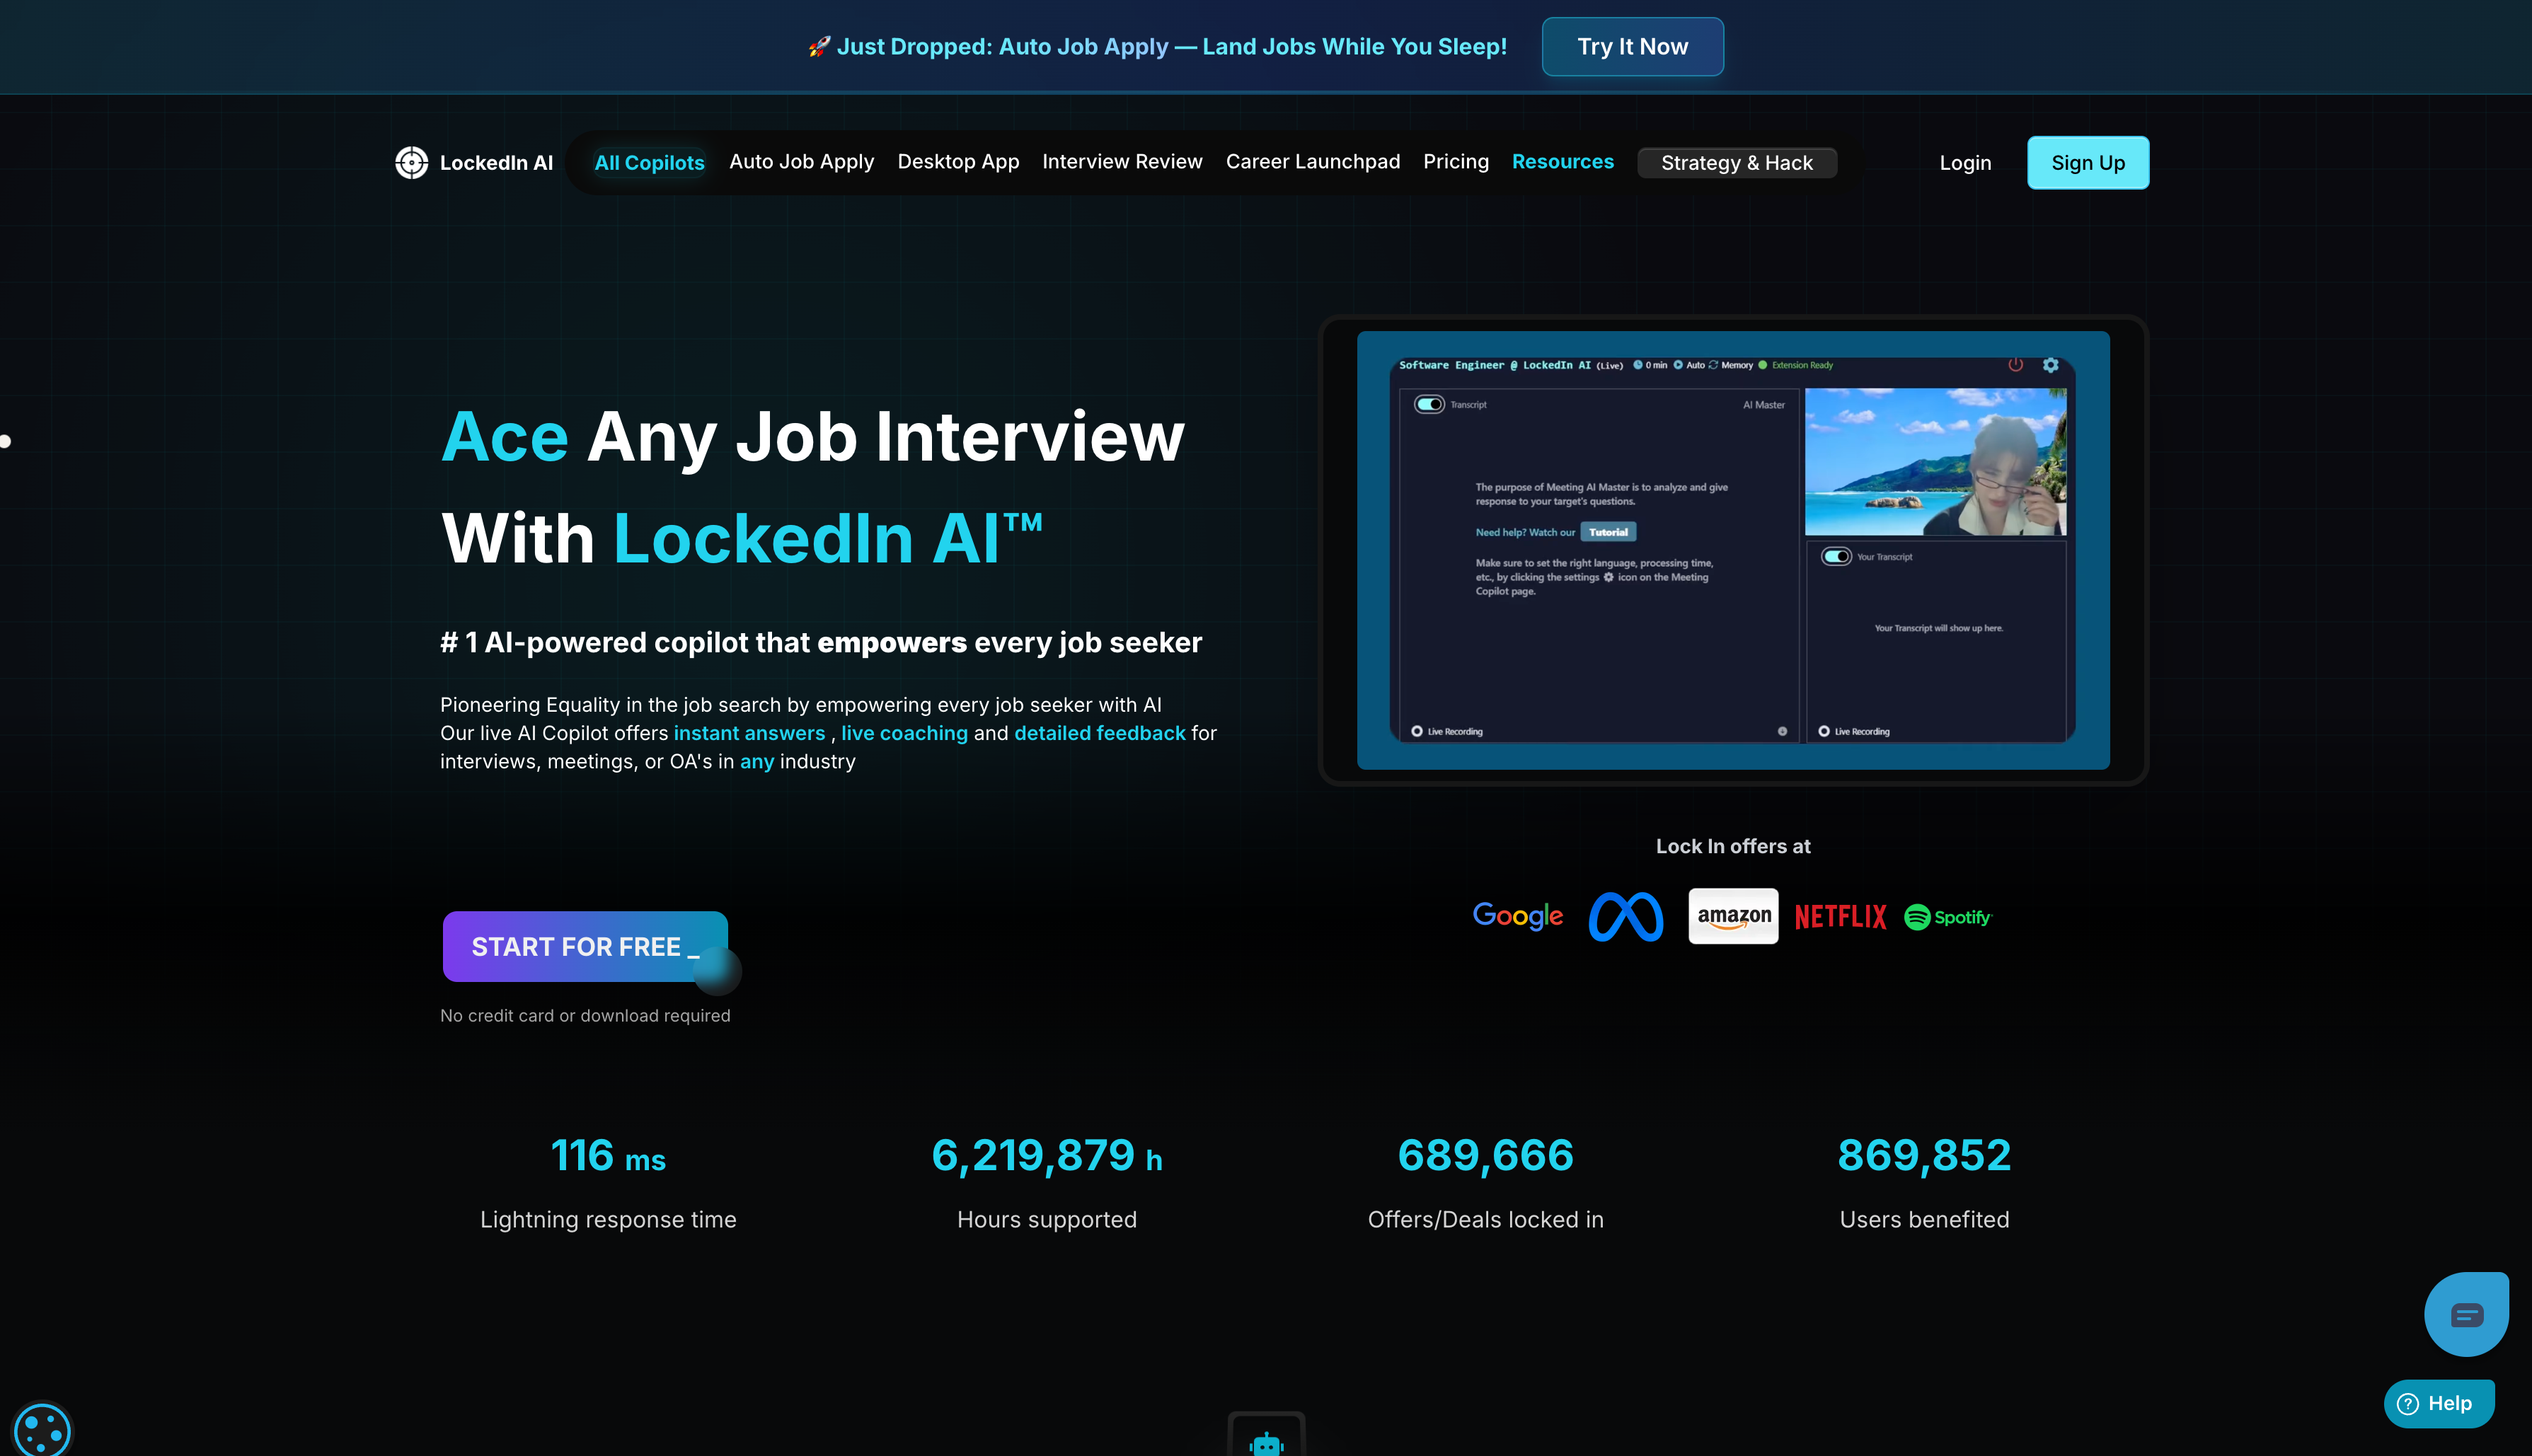
Task: Click the left panel Live Recording indicator
Action: point(1447,731)
